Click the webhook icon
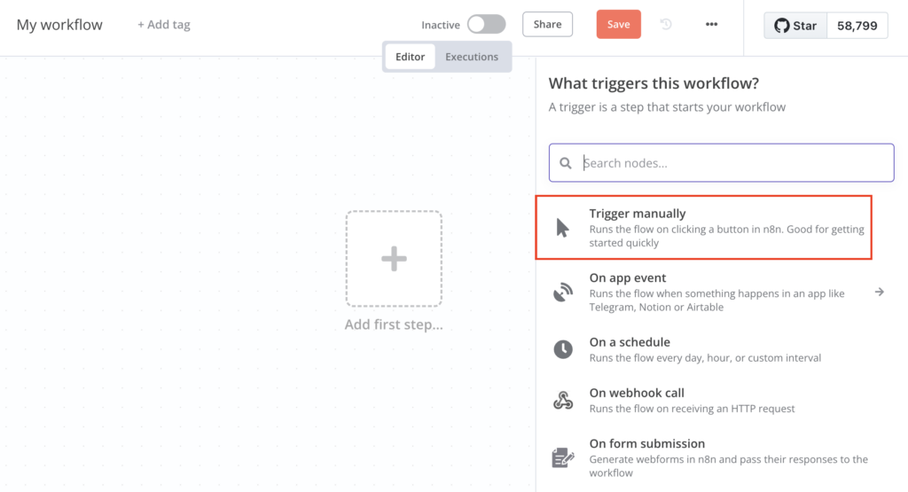The image size is (908, 492). coord(562,401)
